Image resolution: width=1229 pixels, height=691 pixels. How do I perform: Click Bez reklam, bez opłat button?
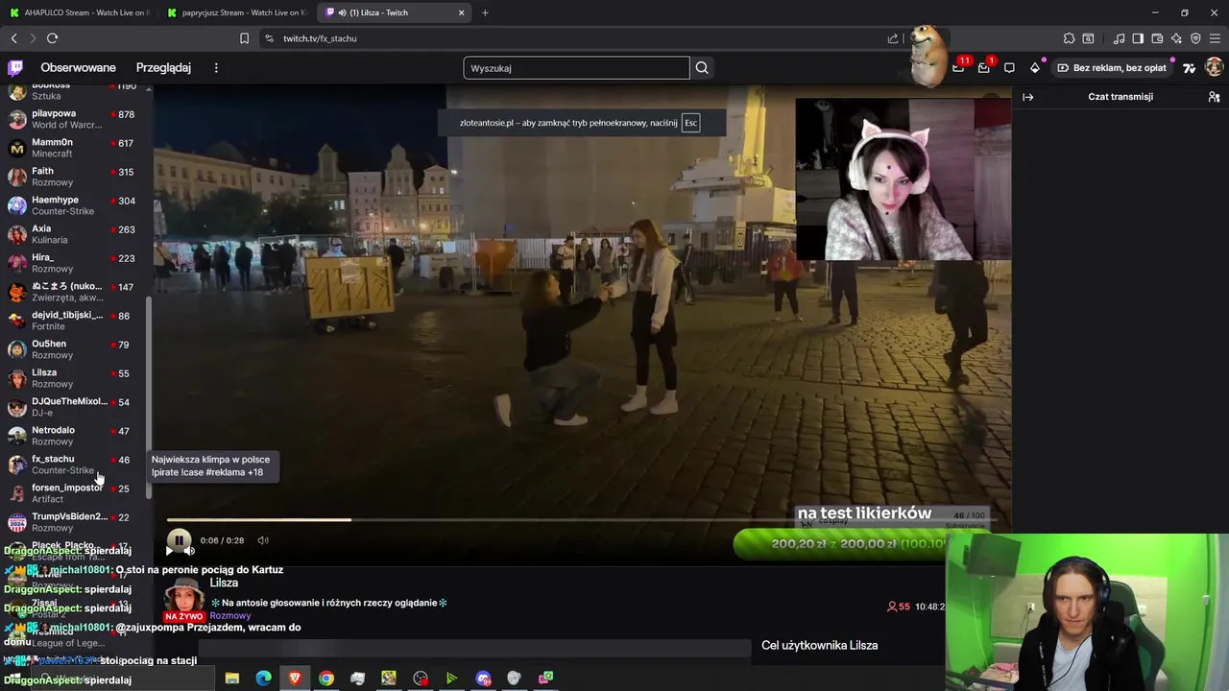coord(1111,68)
